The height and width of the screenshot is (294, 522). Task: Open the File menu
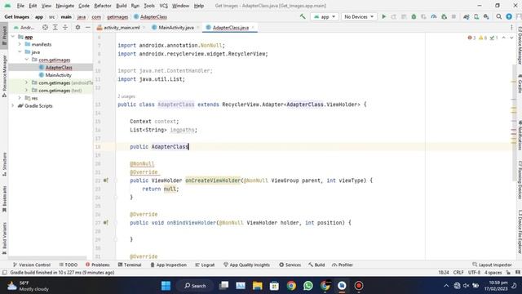click(20, 6)
